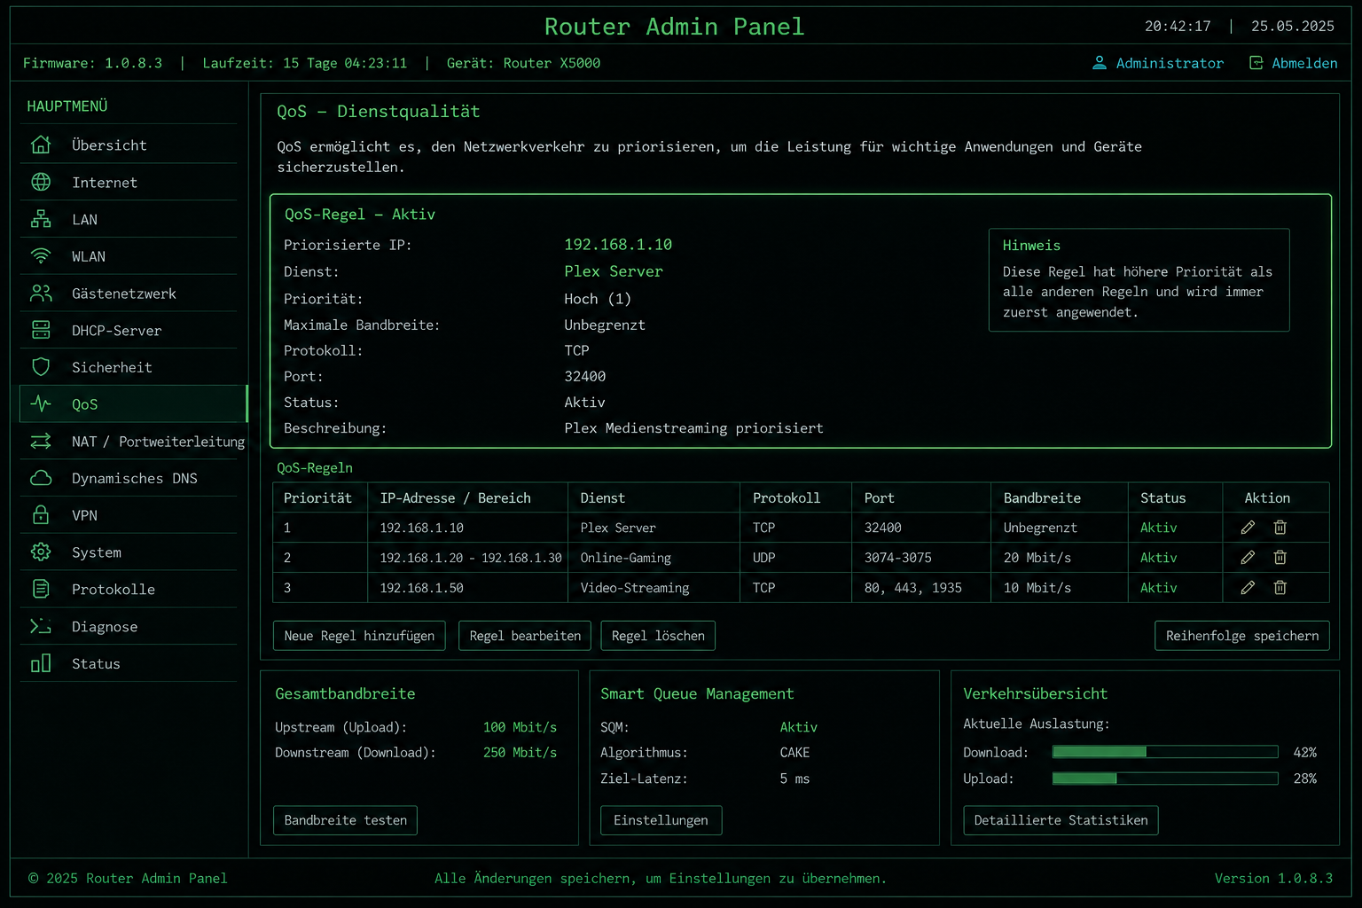Open the Übersicht menu item
The image size is (1362, 908).
[x=129, y=145]
